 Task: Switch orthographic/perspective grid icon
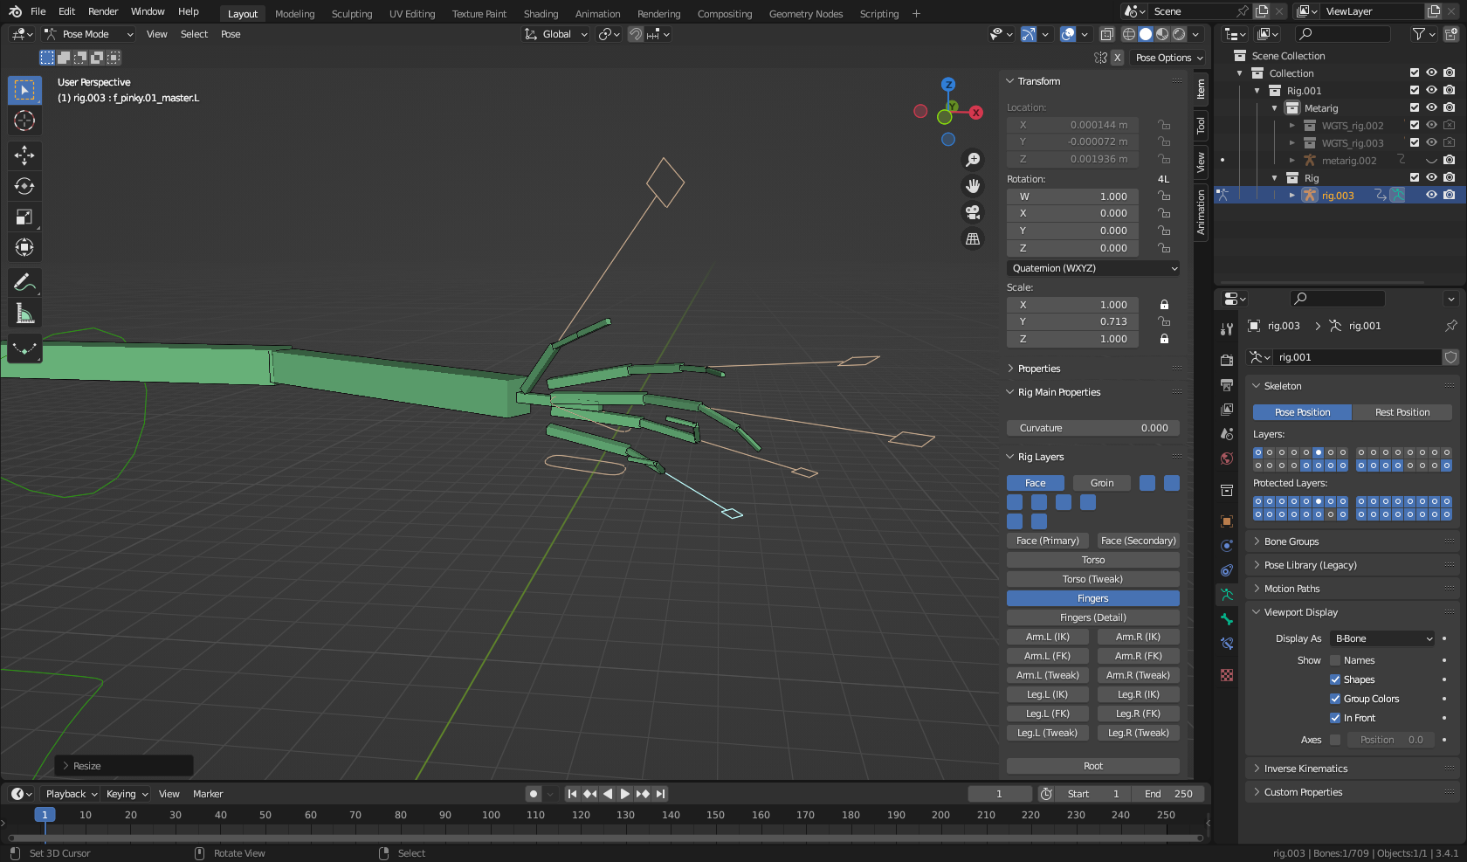[973, 238]
